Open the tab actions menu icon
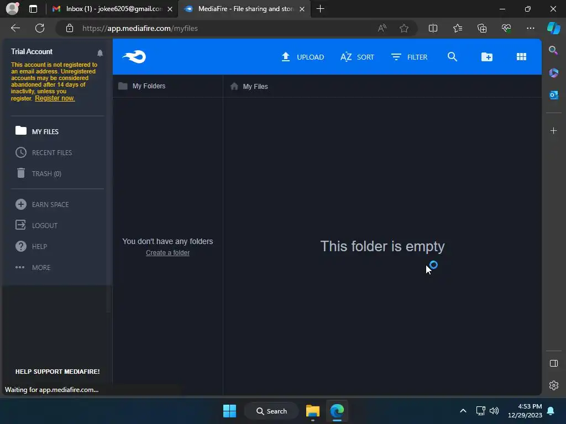The image size is (566, 424). tap(33, 9)
